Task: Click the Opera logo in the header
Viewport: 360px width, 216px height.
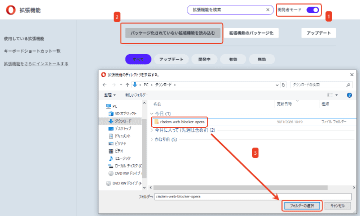Action: click(9, 10)
